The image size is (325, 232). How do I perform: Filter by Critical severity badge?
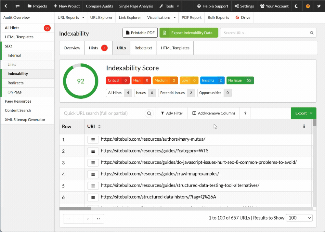tap(118, 80)
